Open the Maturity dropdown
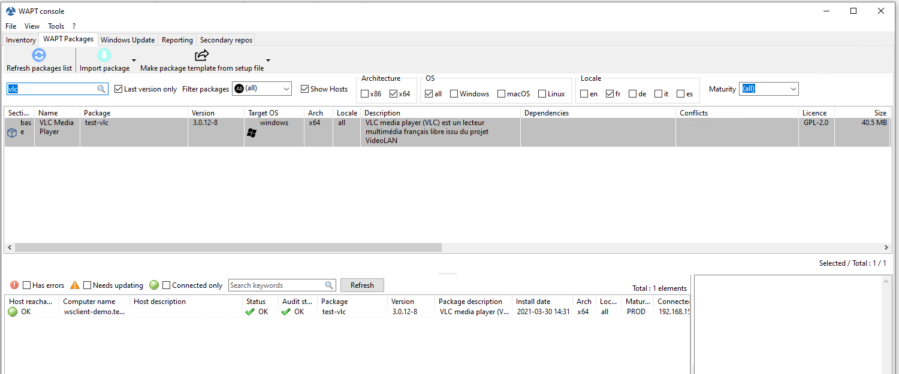Viewport: 899px width, 374px height. coord(769,89)
